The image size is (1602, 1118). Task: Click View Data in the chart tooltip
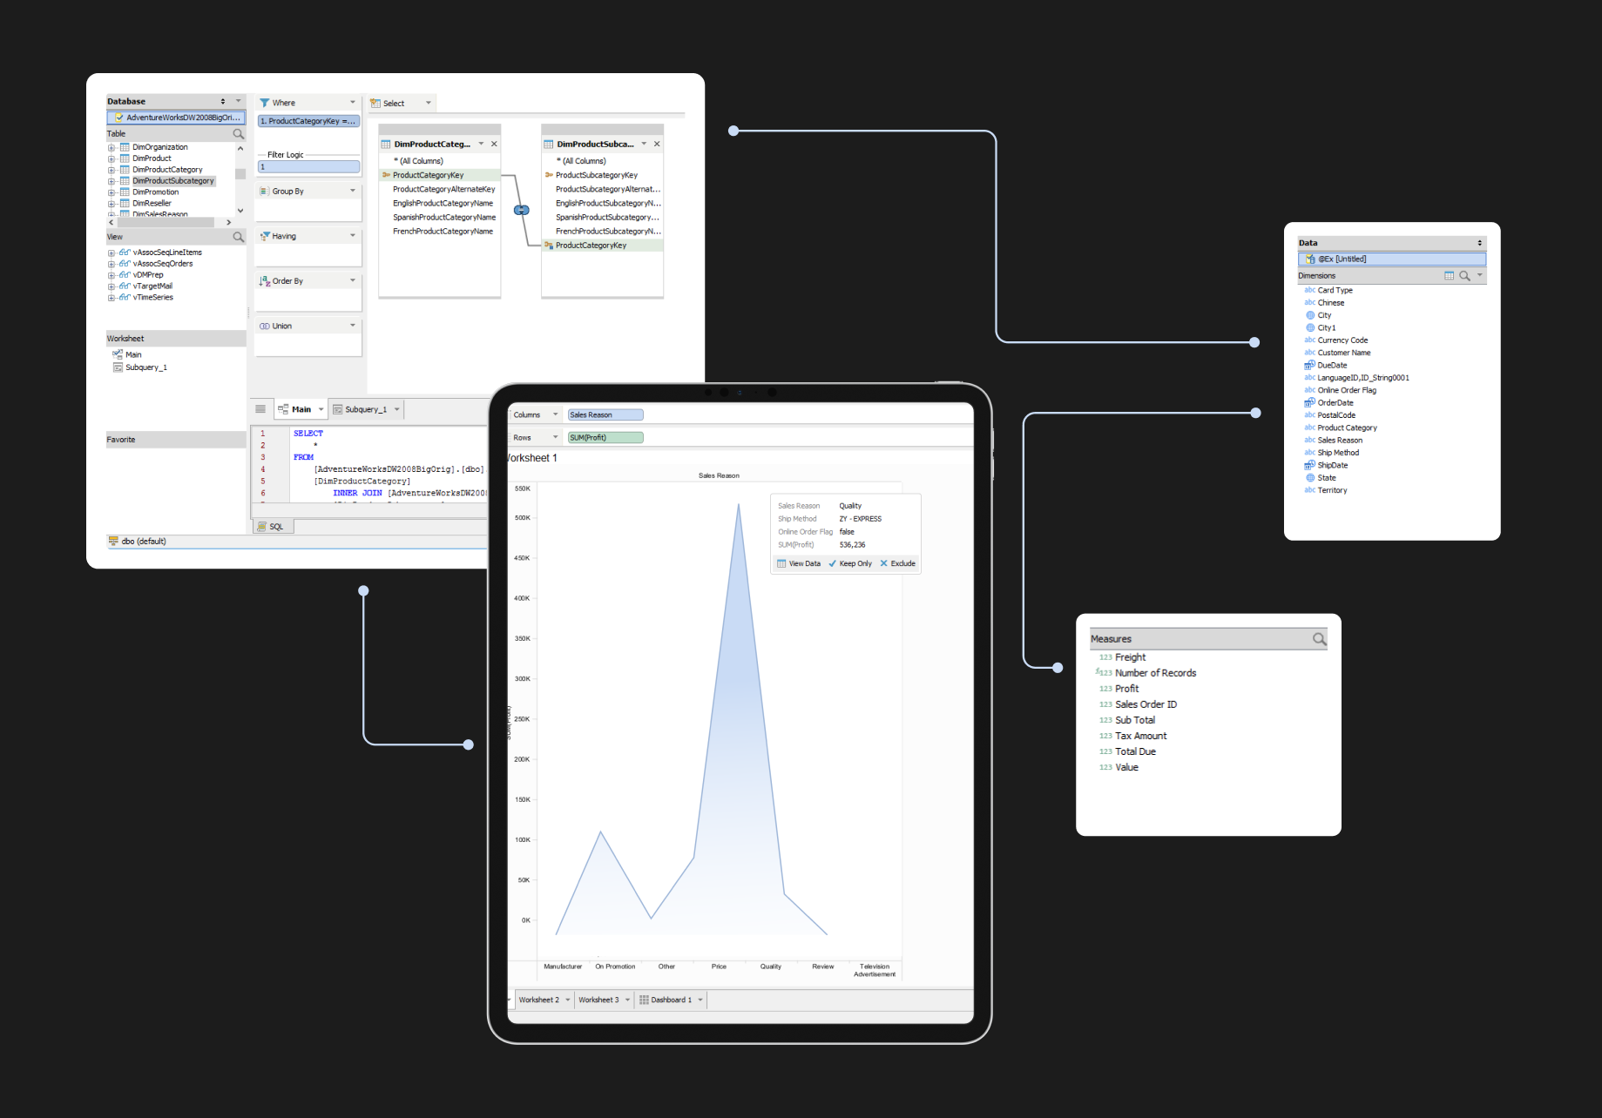coord(799,563)
